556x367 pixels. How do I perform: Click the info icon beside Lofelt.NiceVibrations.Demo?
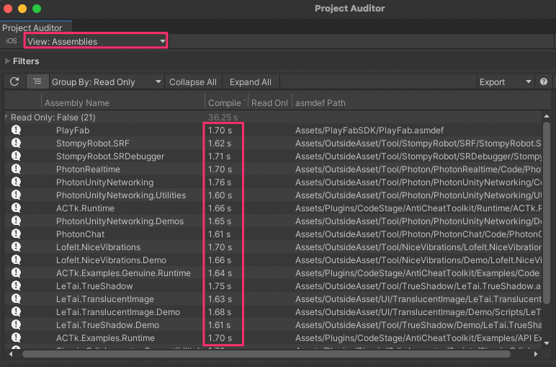point(16,260)
